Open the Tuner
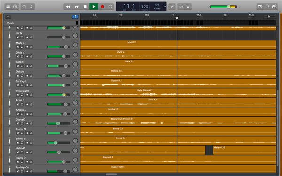This screenshot has width=282, height=176. tap(172, 7)
